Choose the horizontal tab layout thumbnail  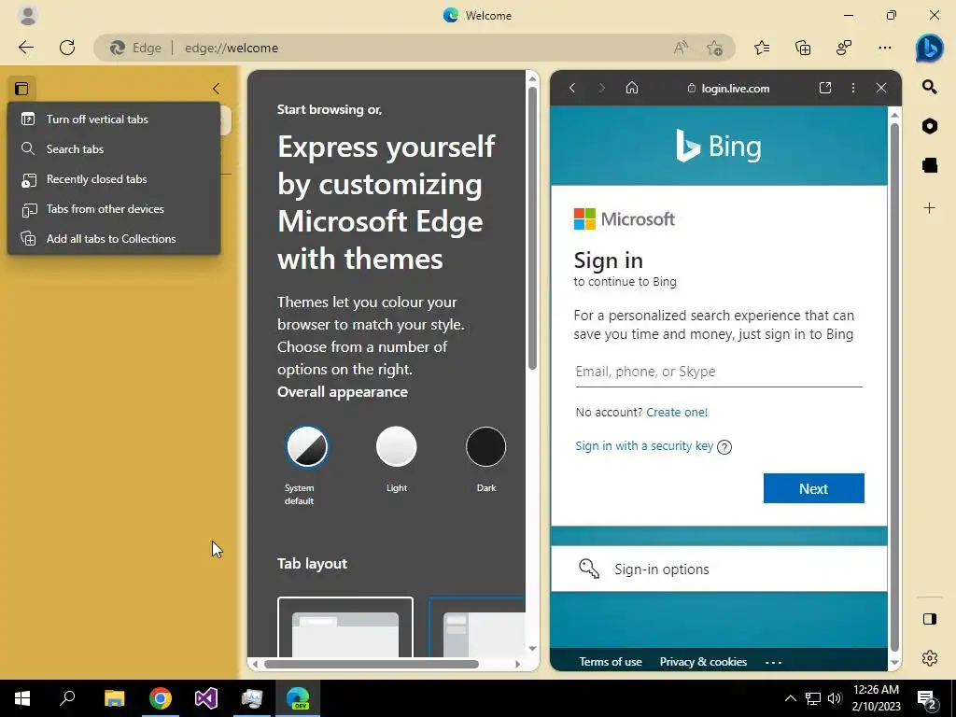click(x=345, y=626)
